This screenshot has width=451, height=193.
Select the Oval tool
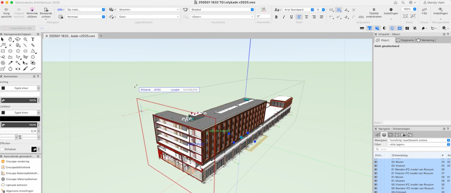pos(25,51)
